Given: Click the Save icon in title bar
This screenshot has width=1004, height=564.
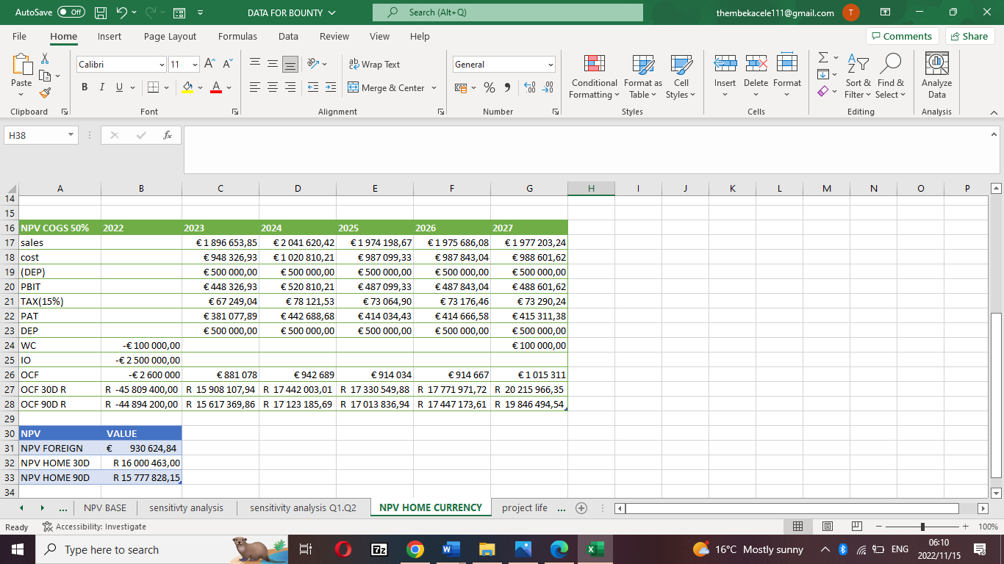Looking at the screenshot, I should 101,12.
